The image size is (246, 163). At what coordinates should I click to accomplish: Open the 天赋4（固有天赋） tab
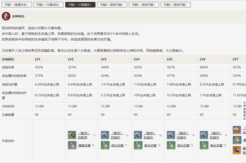112,5
